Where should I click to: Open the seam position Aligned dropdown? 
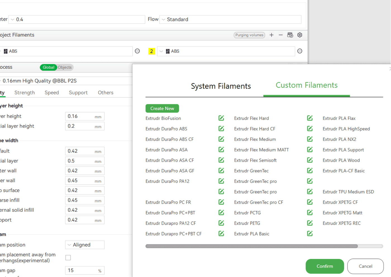point(85,245)
